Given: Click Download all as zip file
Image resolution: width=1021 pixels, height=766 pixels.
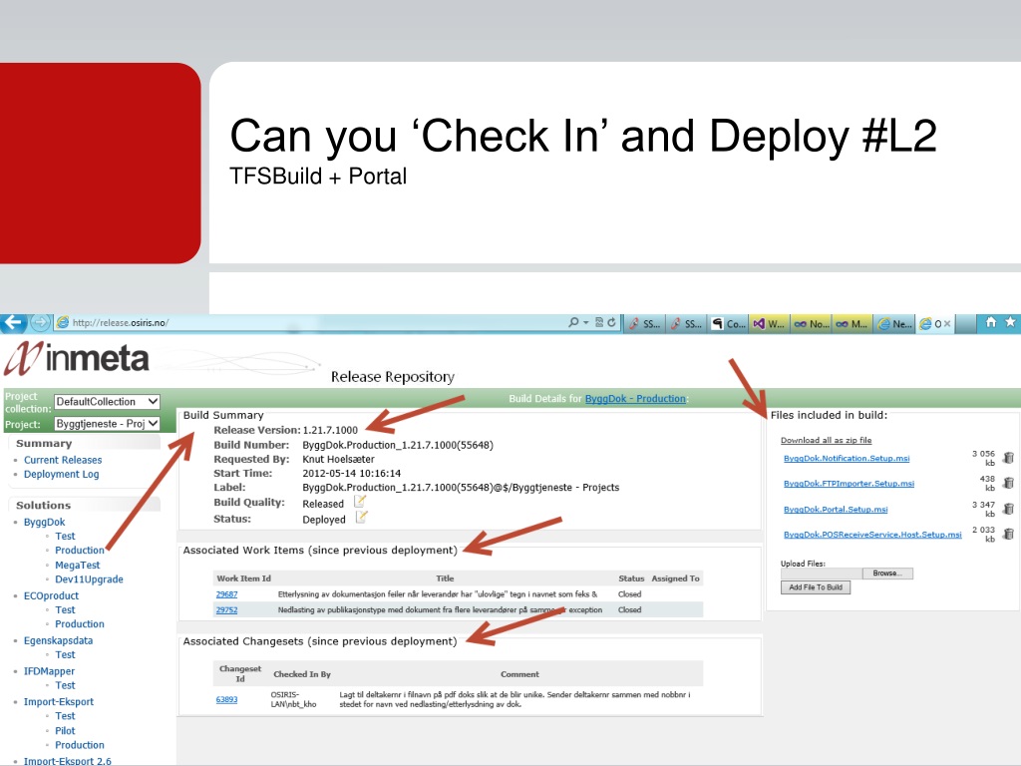Looking at the screenshot, I should [826, 440].
